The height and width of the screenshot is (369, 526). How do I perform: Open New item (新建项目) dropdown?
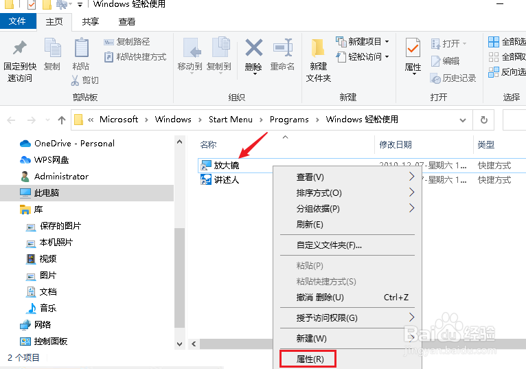tap(363, 42)
